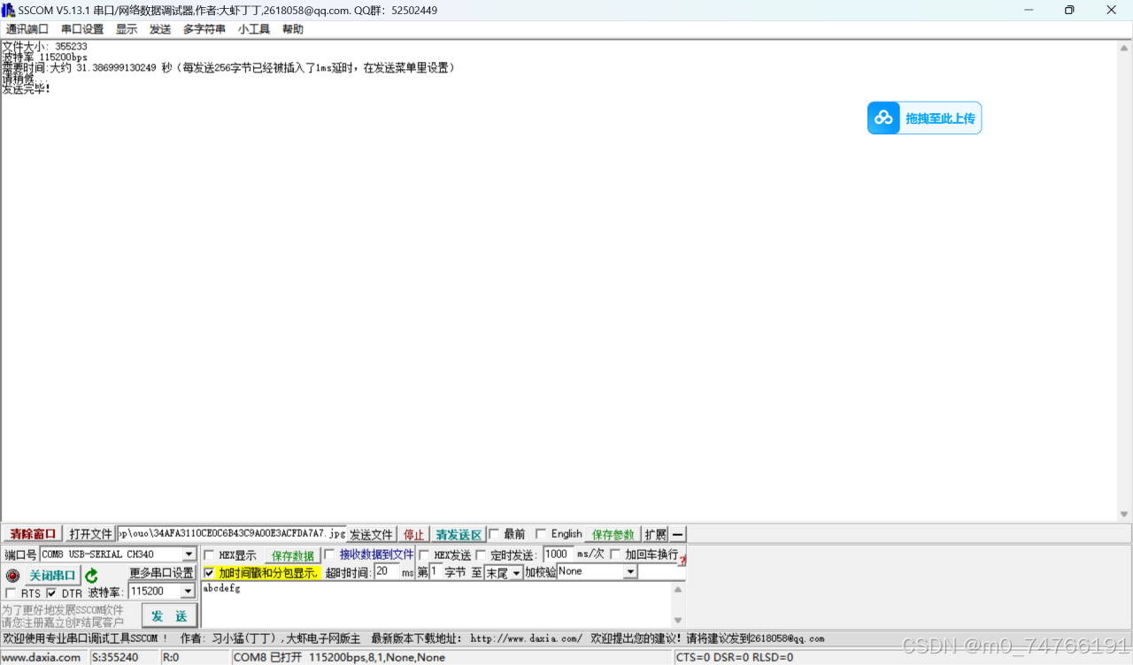Viewport: 1133px width, 665px height.
Task: Click the S:355240 sent counter
Action: point(115,657)
